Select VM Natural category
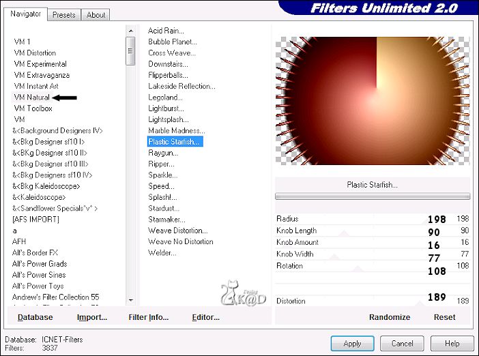The width and height of the screenshot is (479, 356). click(32, 98)
